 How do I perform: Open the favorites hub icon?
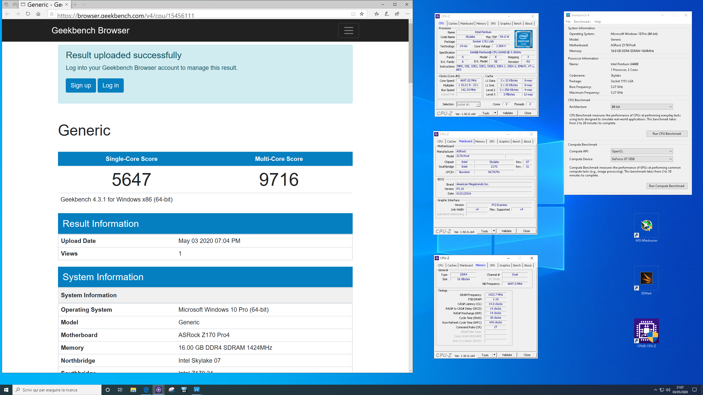(376, 14)
